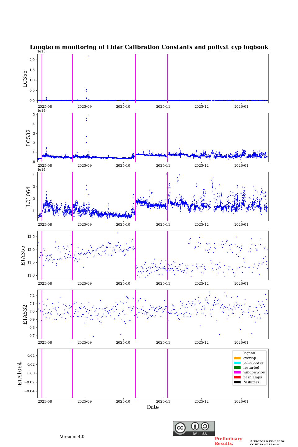Click the Creative Commons CC circle icon

pos(180,428)
